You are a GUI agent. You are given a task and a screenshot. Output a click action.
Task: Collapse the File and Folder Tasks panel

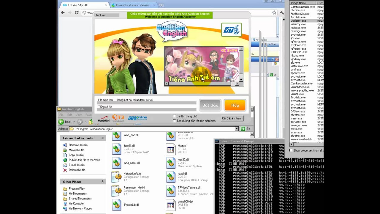pos(102,138)
